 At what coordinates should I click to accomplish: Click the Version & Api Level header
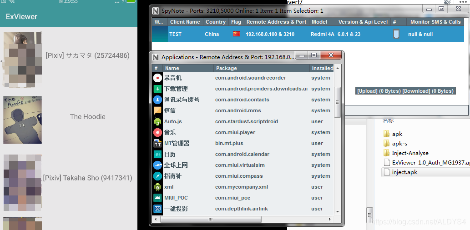tap(363, 22)
